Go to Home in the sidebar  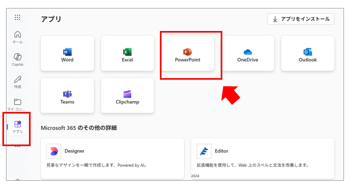17,37
